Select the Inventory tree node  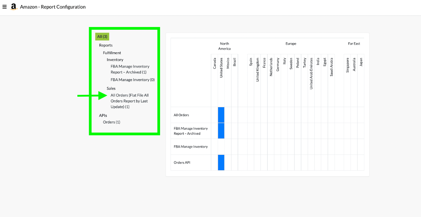[x=115, y=60]
